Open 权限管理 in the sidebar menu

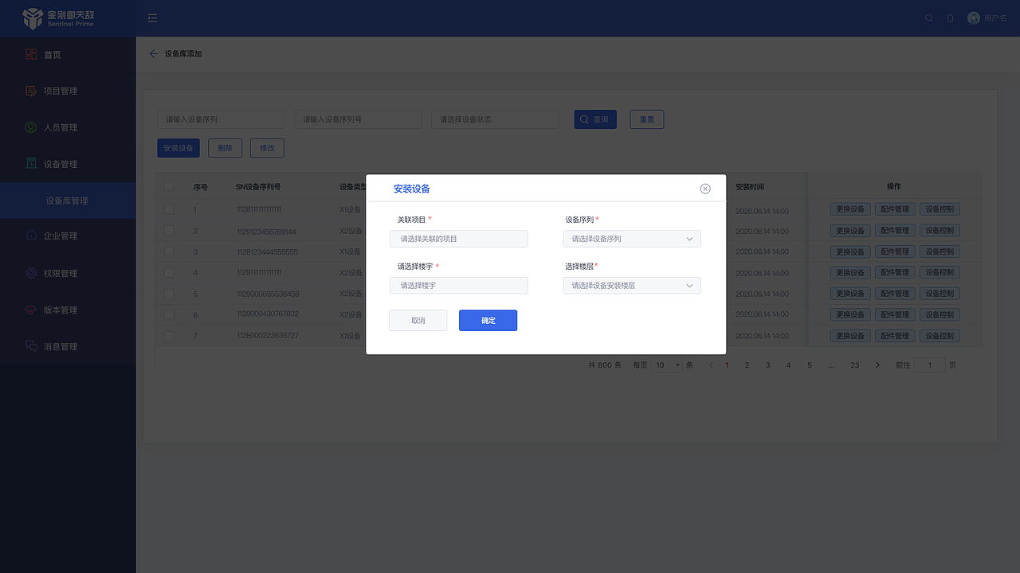[68, 273]
